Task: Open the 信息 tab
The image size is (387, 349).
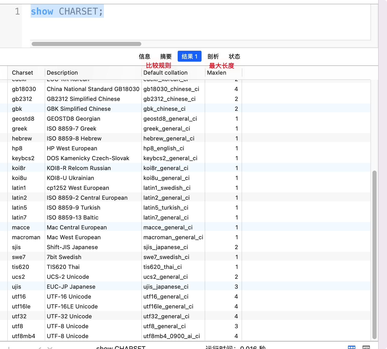Action: click(144, 56)
